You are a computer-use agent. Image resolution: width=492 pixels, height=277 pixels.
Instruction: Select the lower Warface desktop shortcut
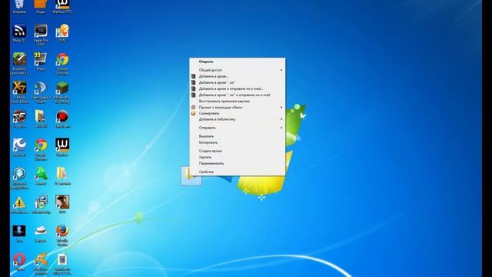click(x=62, y=145)
